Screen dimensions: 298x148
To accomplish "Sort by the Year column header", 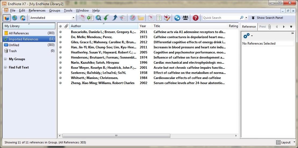I will click(145, 26).
